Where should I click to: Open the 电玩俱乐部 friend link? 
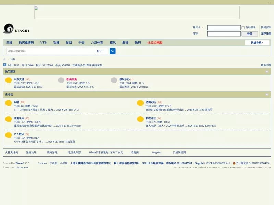click(x=74, y=152)
